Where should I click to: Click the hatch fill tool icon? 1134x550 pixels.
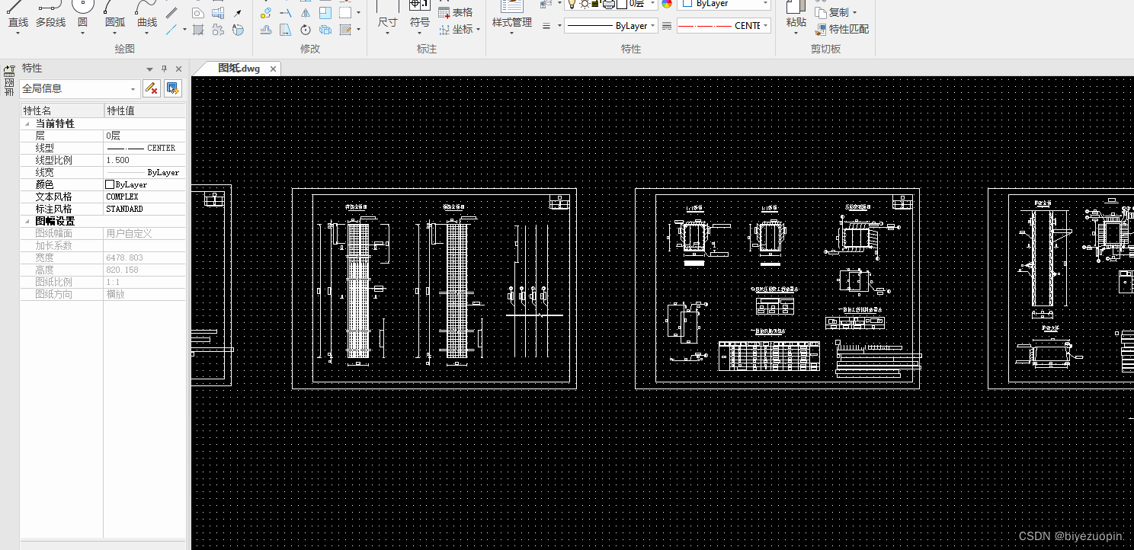(198, 30)
